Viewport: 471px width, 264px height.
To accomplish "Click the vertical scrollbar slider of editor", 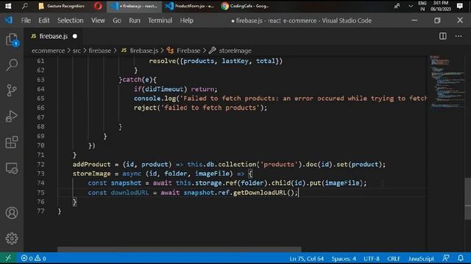I will pyautogui.click(x=468, y=199).
